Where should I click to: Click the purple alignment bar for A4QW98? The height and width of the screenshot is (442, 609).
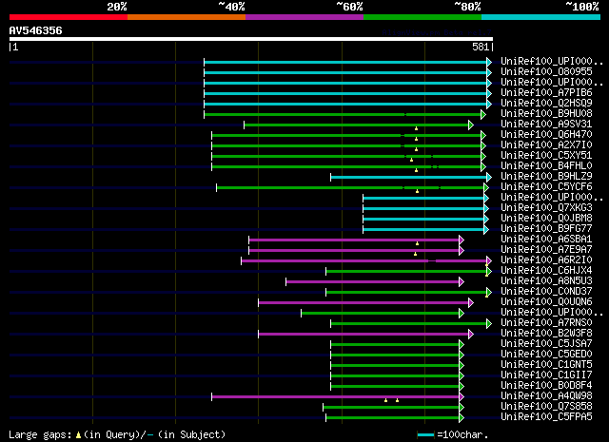click(336, 397)
